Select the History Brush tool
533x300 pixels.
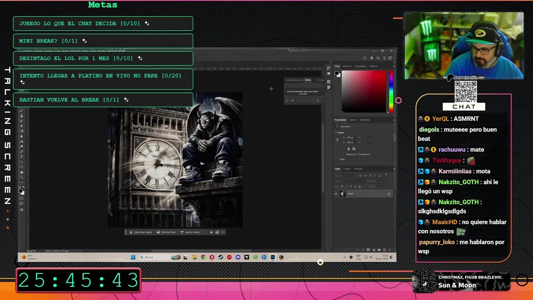click(22, 121)
